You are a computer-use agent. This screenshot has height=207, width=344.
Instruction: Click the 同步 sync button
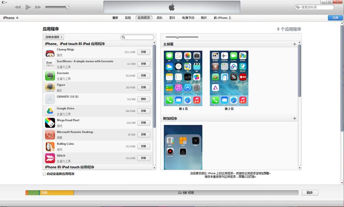pyautogui.click(x=310, y=193)
